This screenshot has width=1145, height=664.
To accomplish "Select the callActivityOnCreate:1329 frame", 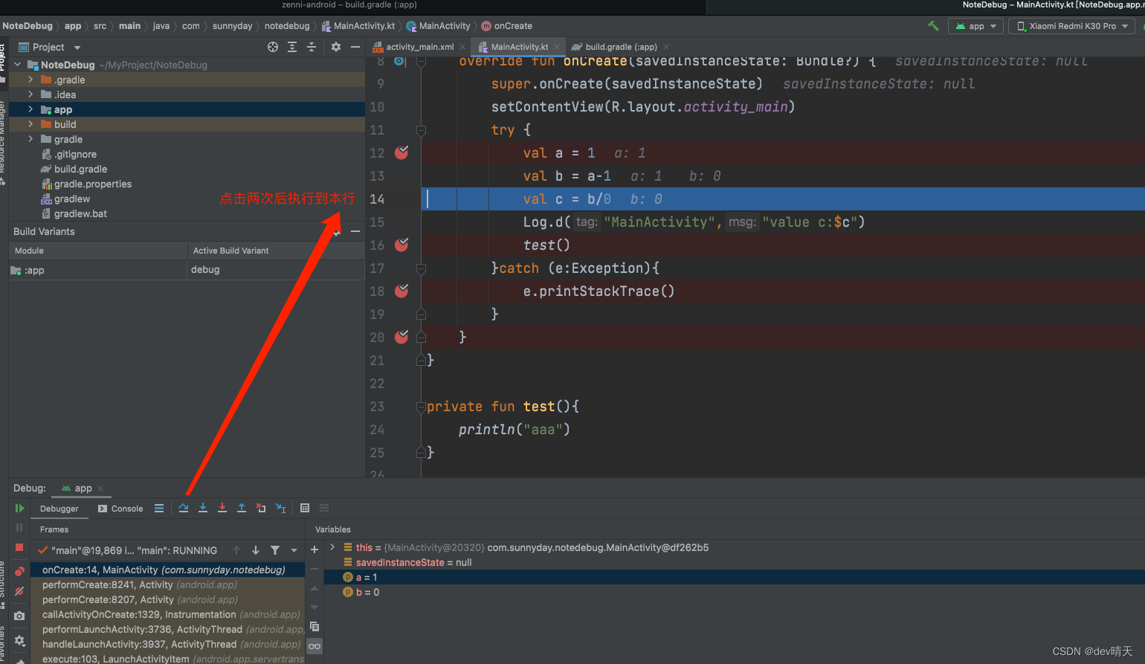I will point(167,614).
